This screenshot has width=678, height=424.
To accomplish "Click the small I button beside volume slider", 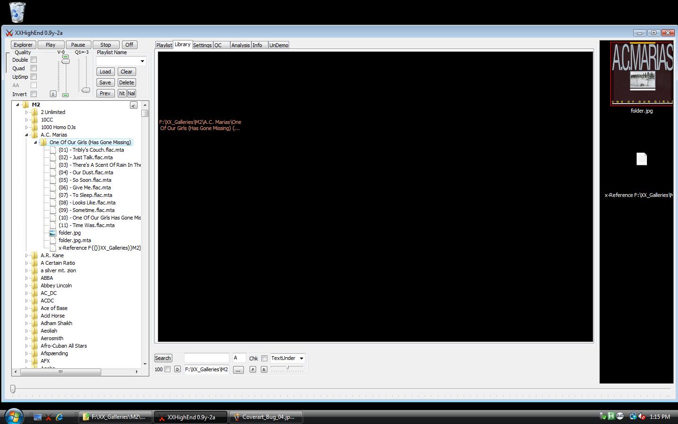I will tap(53, 94).
